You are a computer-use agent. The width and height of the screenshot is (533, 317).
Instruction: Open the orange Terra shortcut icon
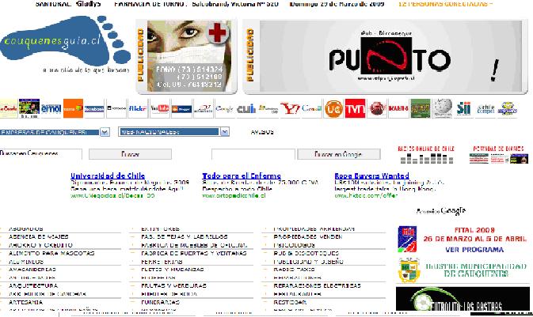[x=73, y=108]
